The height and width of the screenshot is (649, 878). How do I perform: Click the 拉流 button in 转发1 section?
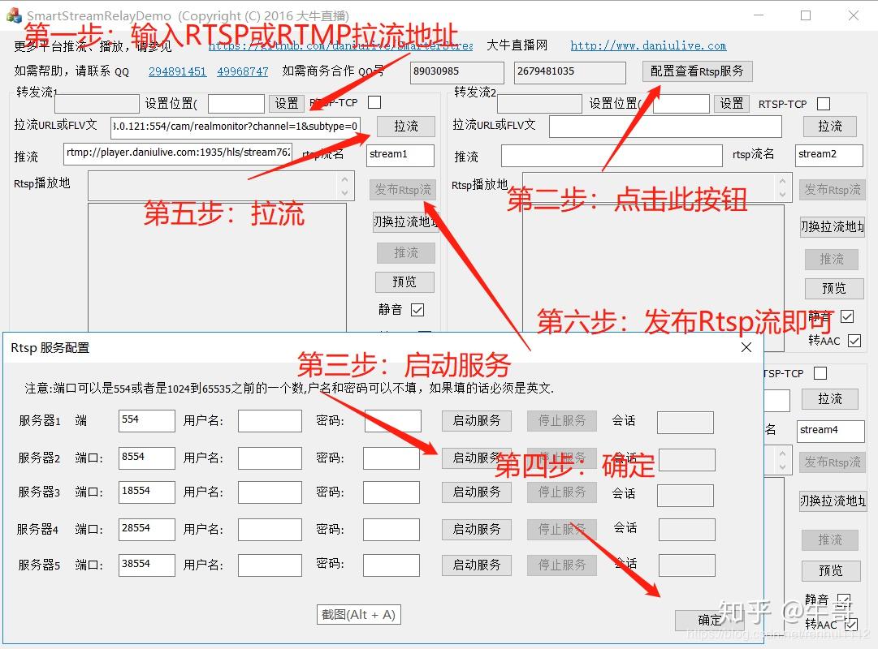(x=405, y=127)
